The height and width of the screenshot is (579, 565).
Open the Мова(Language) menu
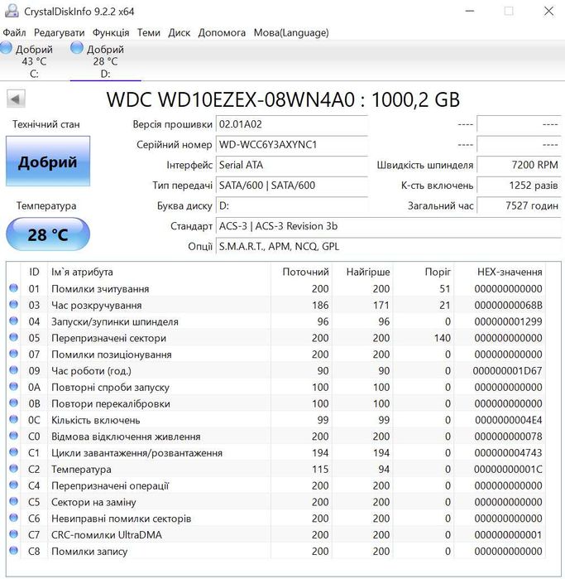coord(291,33)
